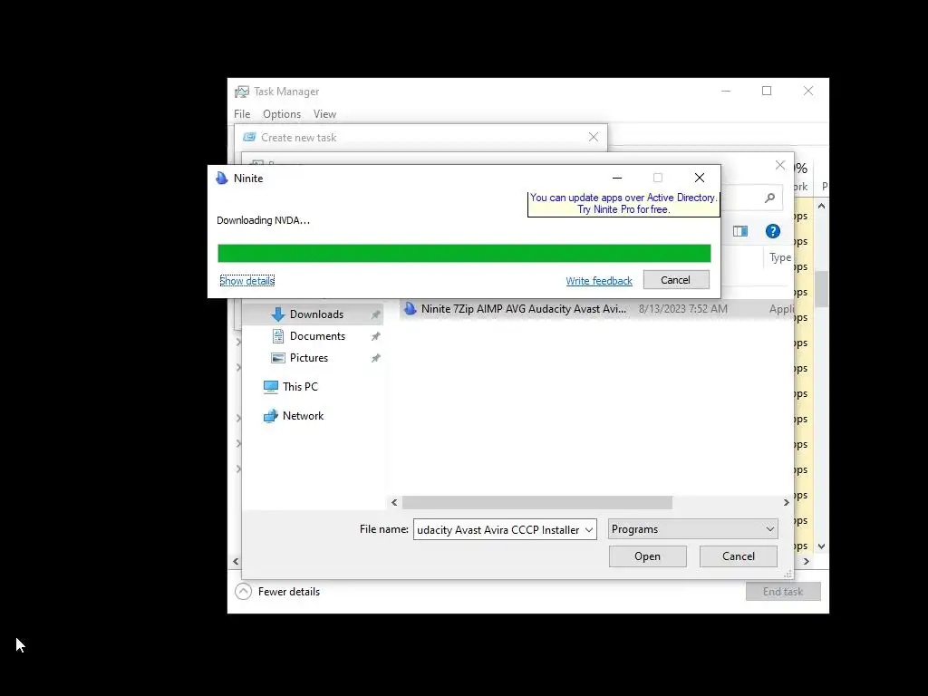Click the Ninite Pro Active Directory tooltip
The height and width of the screenshot is (696, 928).
pos(623,204)
